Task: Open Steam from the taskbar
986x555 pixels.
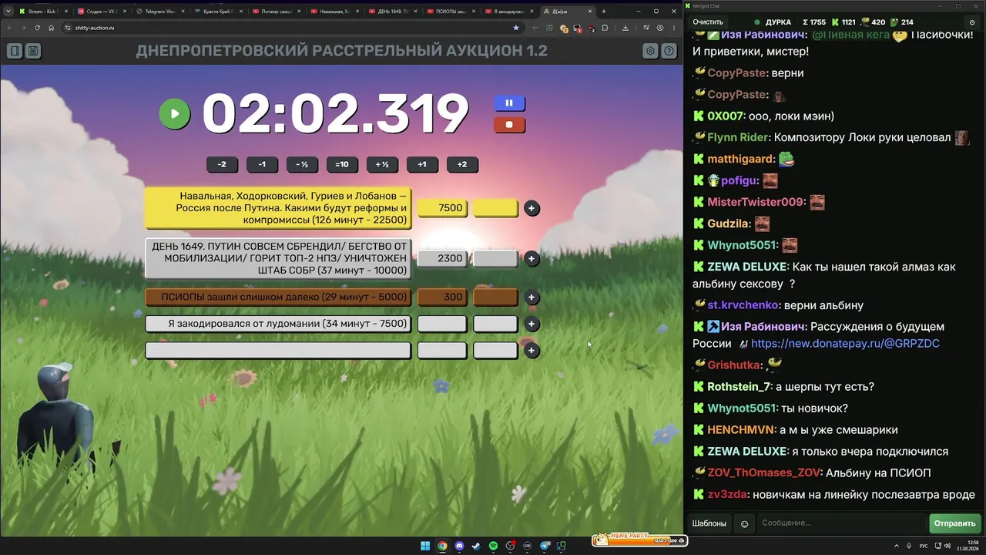Action: (476, 546)
